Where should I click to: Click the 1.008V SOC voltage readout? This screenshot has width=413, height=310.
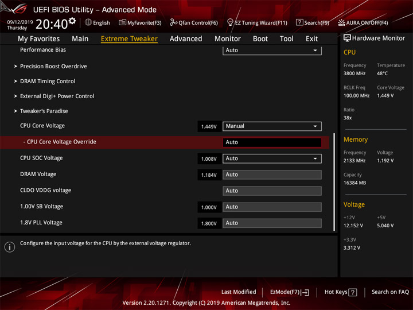pos(209,158)
